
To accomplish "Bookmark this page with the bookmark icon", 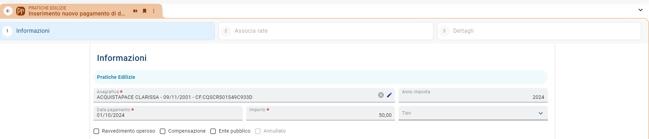I will coord(145,11).
